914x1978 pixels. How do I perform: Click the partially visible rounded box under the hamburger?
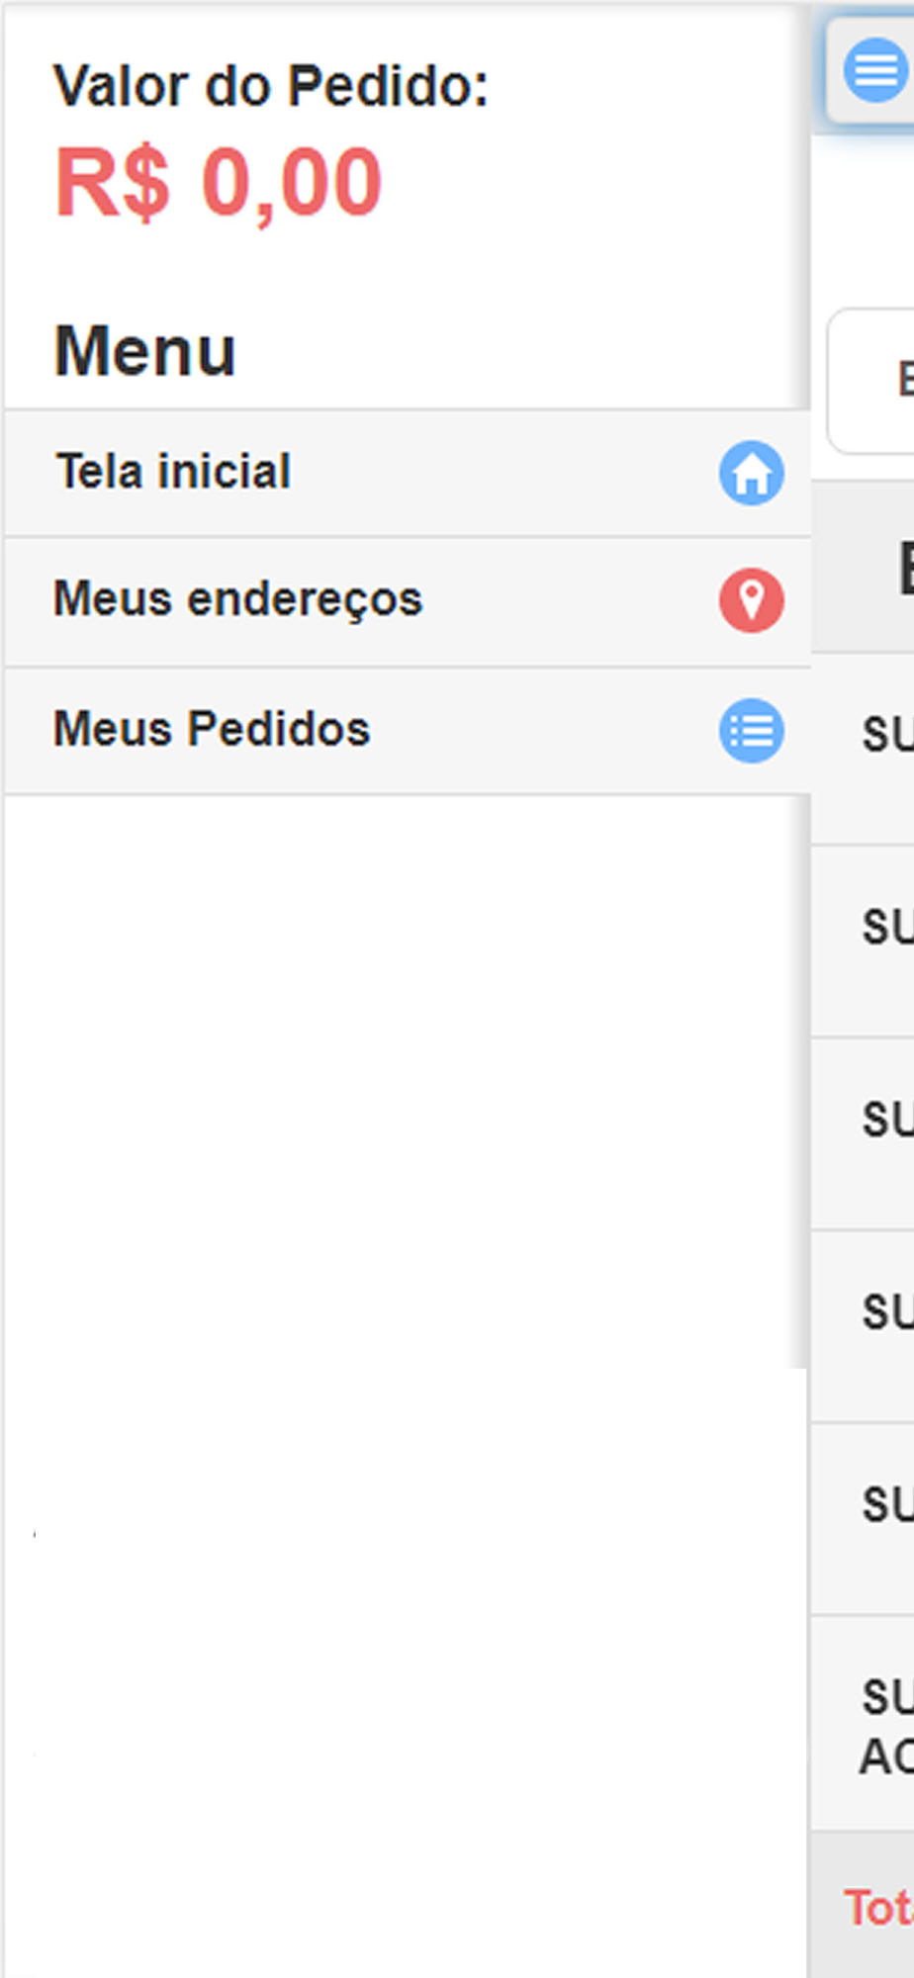[870, 381]
